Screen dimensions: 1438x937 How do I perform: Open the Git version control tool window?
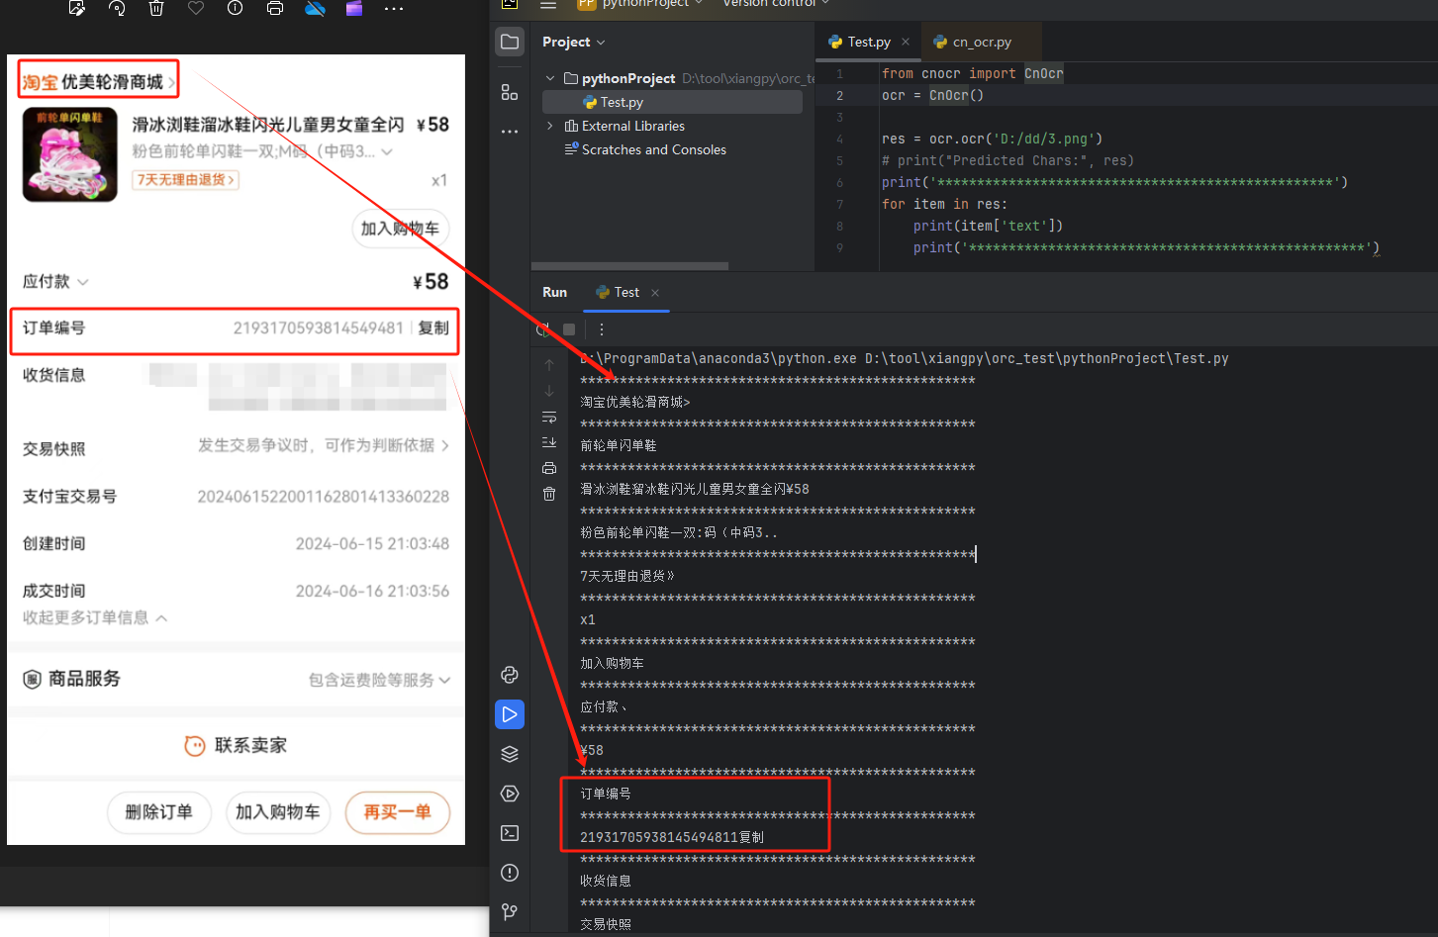[x=510, y=911]
